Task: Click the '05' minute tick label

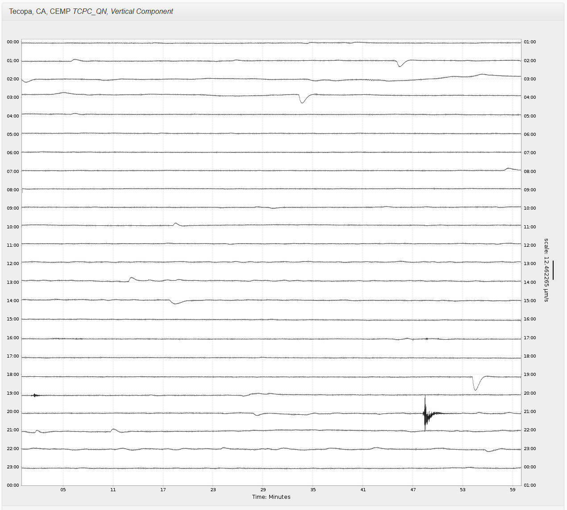Action: click(x=63, y=490)
